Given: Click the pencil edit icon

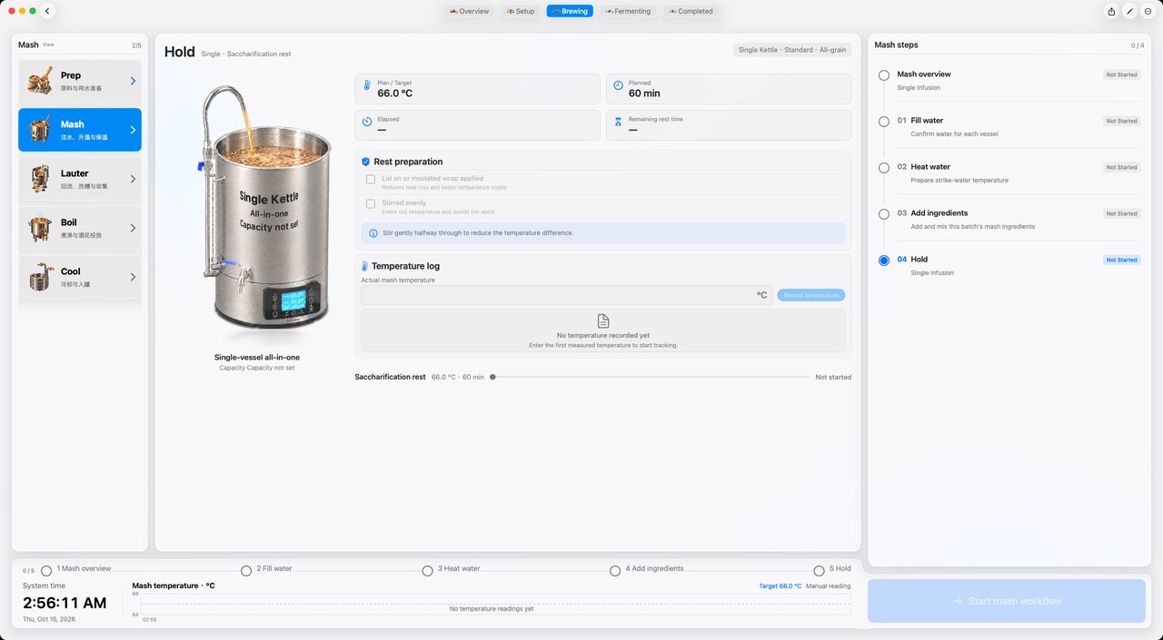Looking at the screenshot, I should 1129,11.
